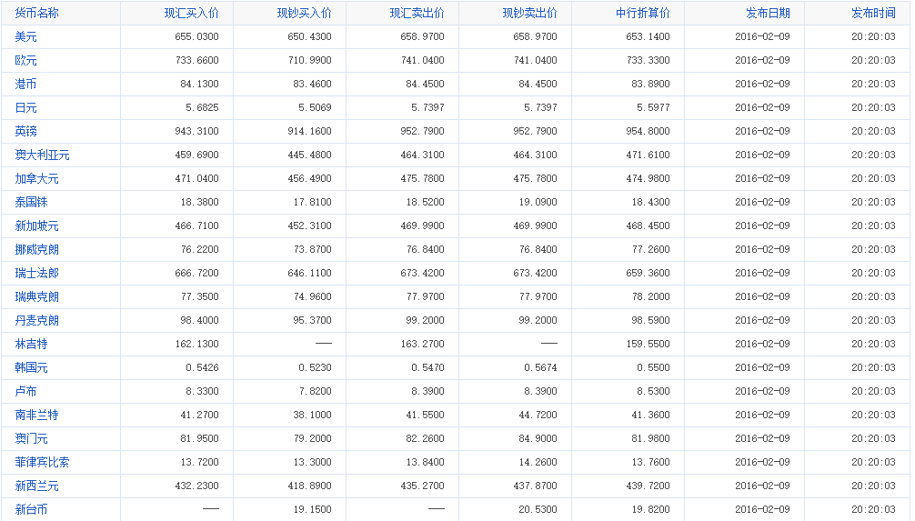Open the 日元 currency entry
Image resolution: width=915 pixels, height=521 pixels.
point(26,107)
